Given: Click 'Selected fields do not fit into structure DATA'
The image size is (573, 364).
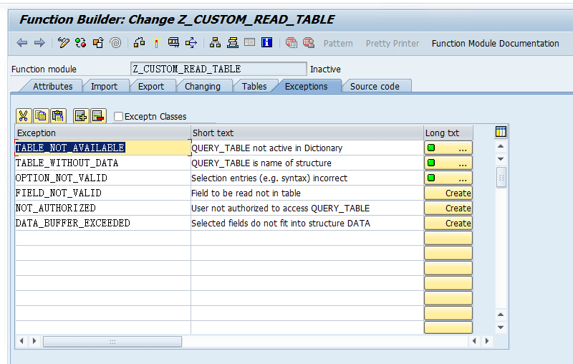Looking at the screenshot, I should pyautogui.click(x=281, y=223).
